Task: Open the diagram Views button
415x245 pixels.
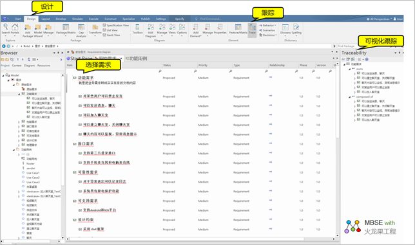Action: pyautogui.click(x=172, y=29)
